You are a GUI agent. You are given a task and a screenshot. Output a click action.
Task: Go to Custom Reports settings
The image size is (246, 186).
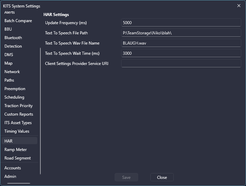coord(19,114)
